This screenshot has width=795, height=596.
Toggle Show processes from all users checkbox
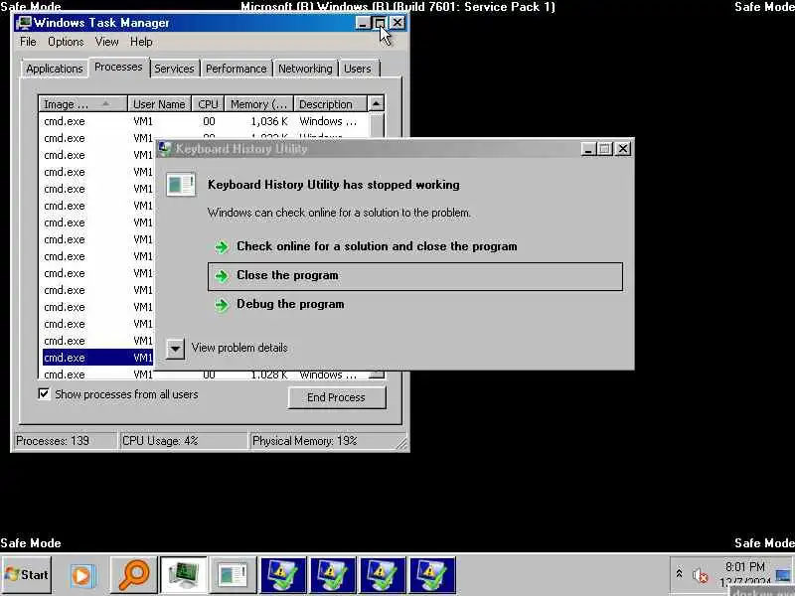click(x=44, y=393)
